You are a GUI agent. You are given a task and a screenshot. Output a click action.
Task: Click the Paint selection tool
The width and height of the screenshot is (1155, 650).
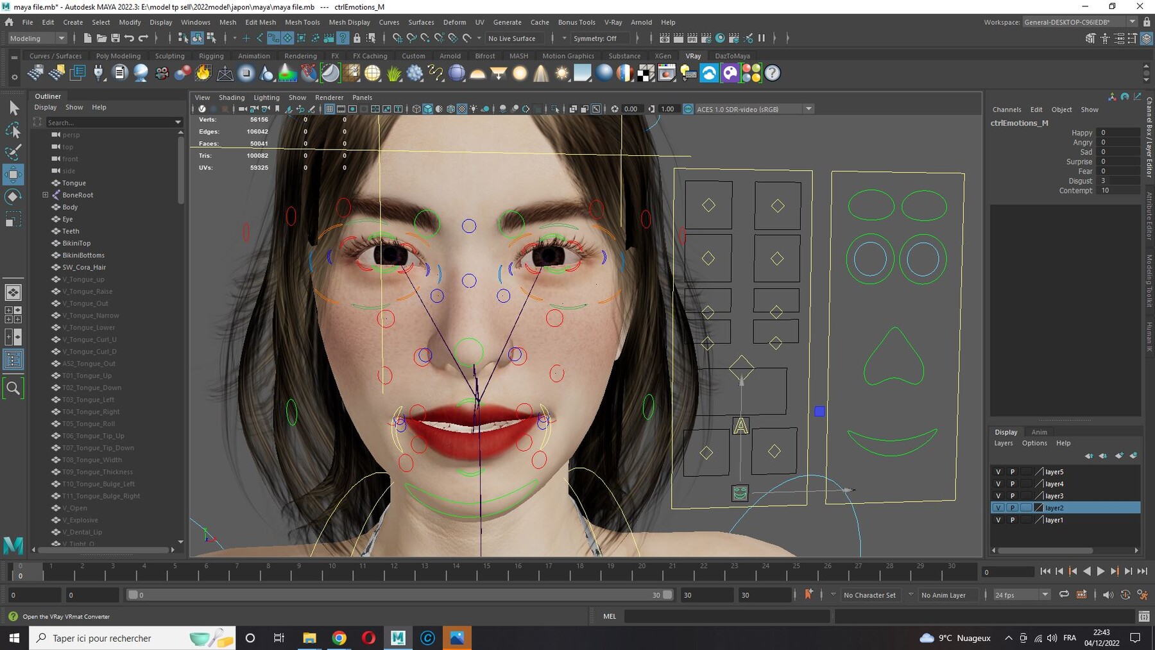(x=13, y=152)
